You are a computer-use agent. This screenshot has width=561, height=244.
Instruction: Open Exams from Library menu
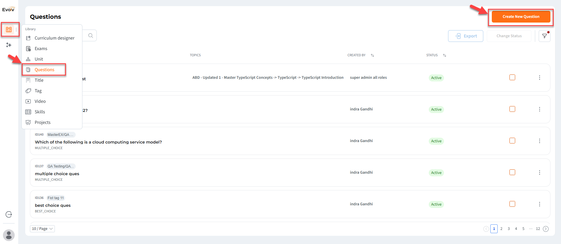(52, 49)
